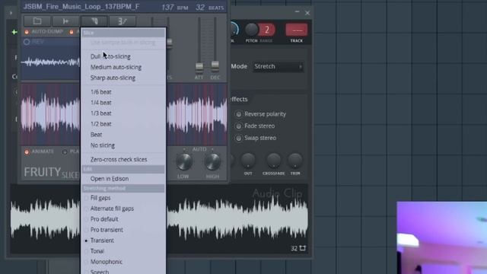Enable Fade stereo effect
The image size is (487, 274).
click(238, 126)
